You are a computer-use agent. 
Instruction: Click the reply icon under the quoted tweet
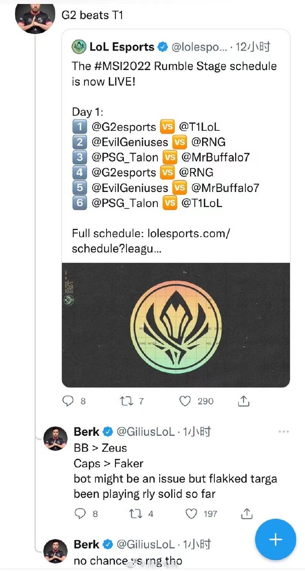coord(68,401)
